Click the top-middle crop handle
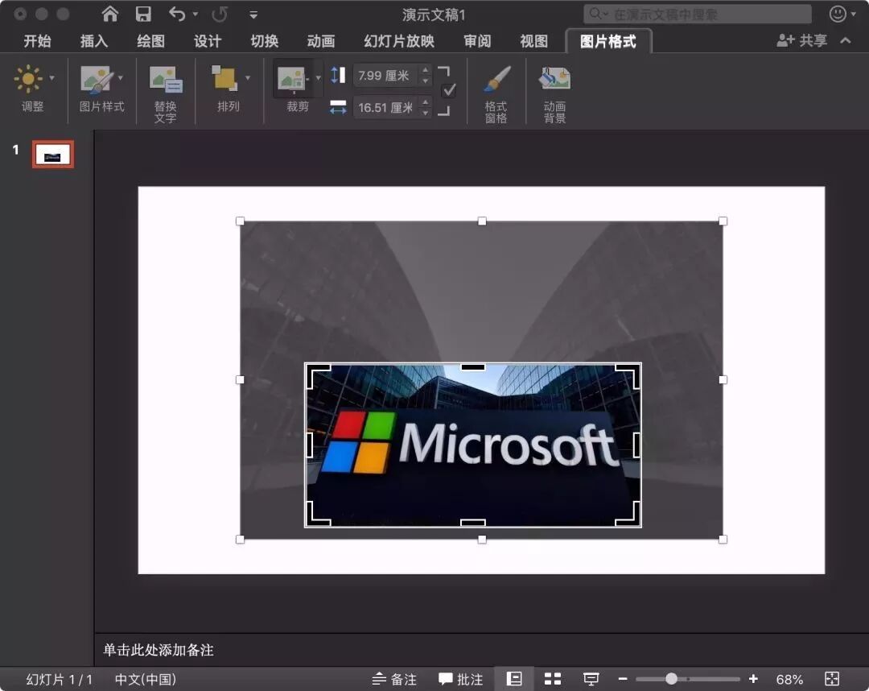This screenshot has height=691, width=869. coord(473,367)
